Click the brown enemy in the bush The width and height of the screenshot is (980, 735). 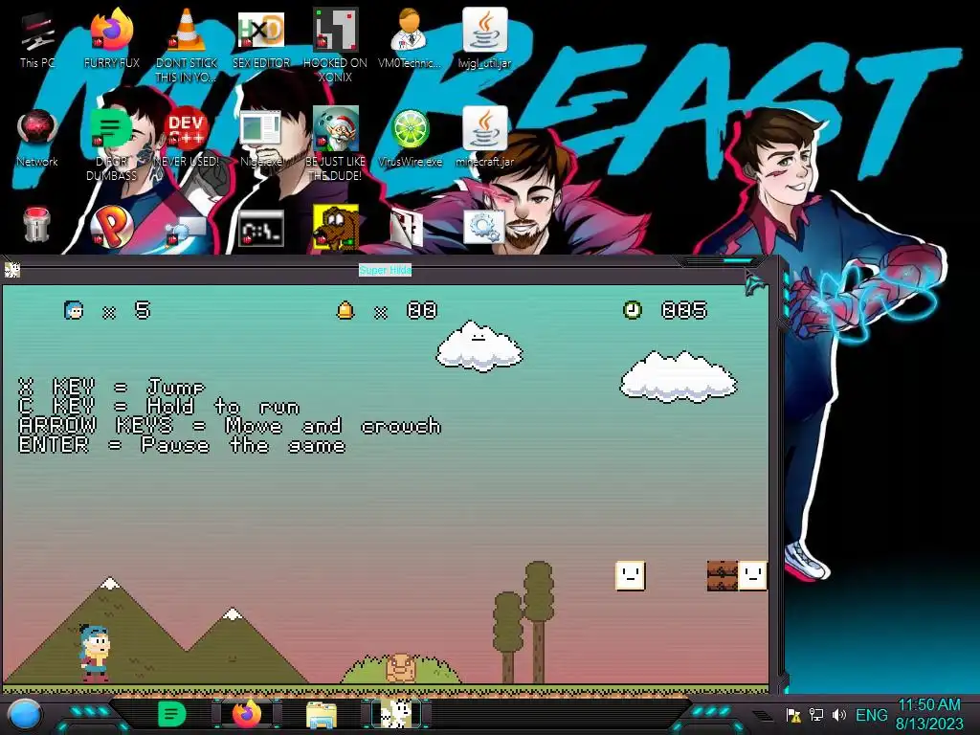(400, 667)
